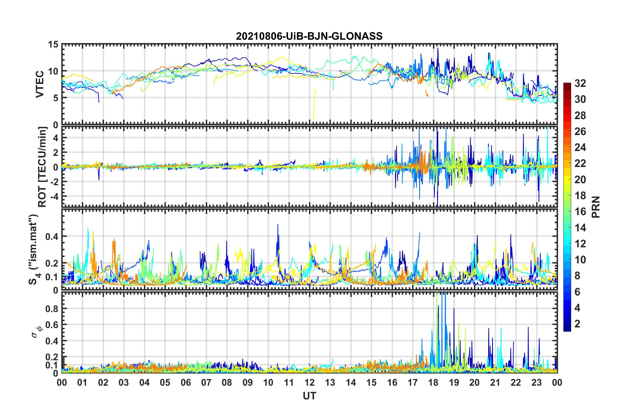
Task: Click UT axis tick label 17
Action: 413,382
